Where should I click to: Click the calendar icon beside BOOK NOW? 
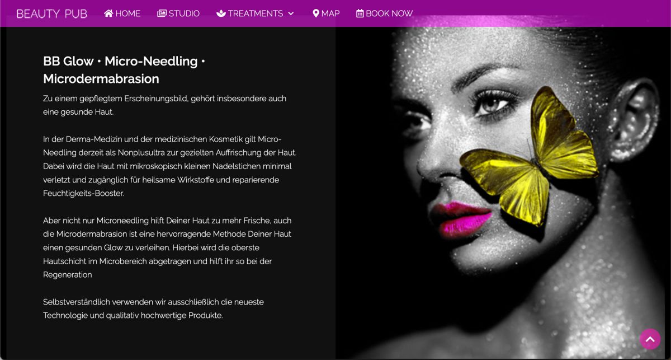click(x=360, y=13)
